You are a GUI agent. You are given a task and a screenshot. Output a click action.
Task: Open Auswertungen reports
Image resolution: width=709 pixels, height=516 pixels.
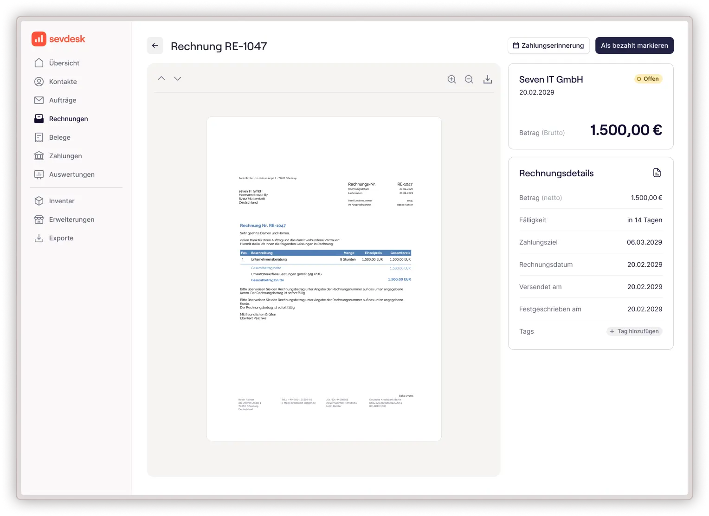(72, 174)
